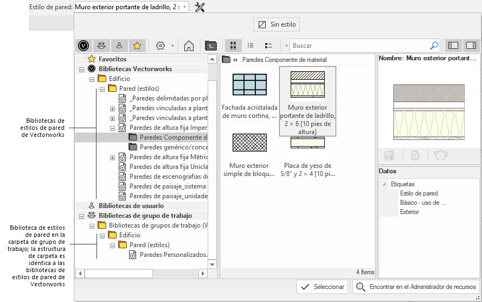Collapse the Vectorworks Edificio folder
The image size is (482, 302).
(92, 79)
